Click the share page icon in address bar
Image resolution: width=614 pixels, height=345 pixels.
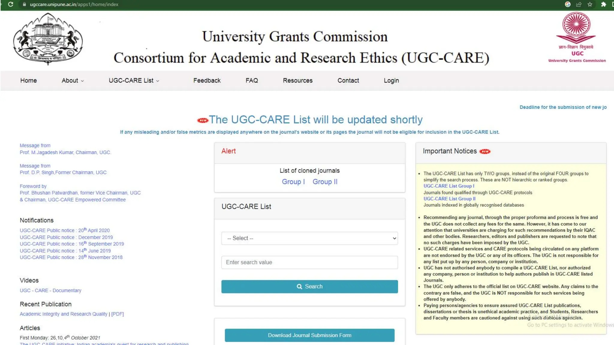(579, 4)
